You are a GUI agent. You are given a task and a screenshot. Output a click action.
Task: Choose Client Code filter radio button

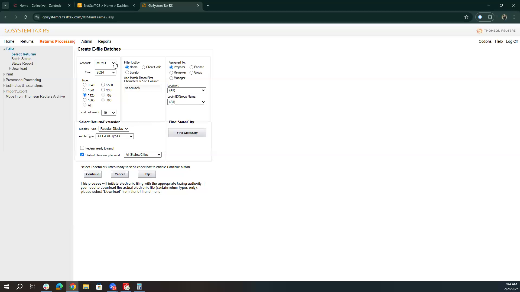(x=143, y=67)
